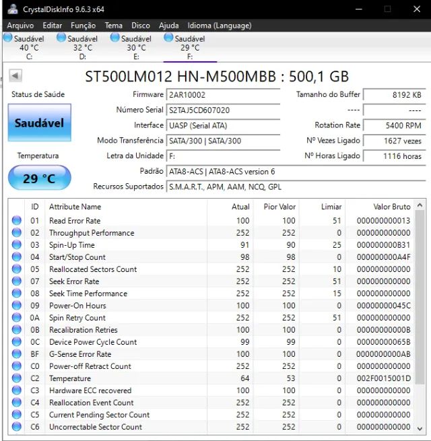Image resolution: width=431 pixels, height=441 pixels.
Task: Click status icon for Hardware ECC recovered
Action: 17,390
